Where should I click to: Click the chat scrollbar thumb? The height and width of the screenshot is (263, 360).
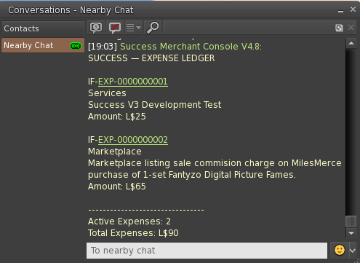point(351,221)
